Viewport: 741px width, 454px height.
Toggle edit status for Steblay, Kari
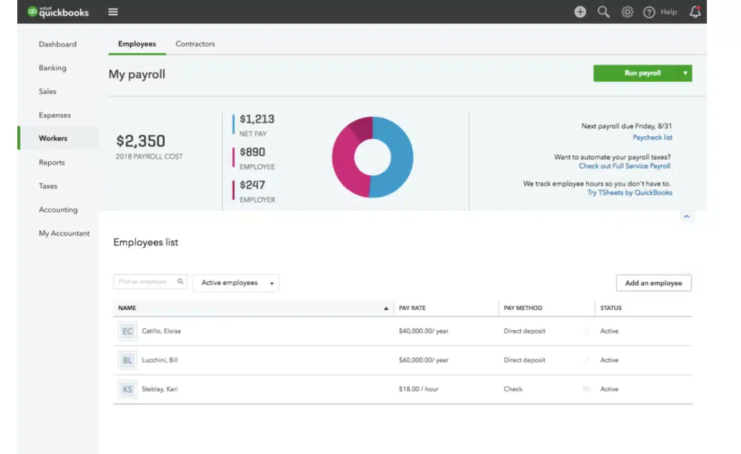(586, 389)
